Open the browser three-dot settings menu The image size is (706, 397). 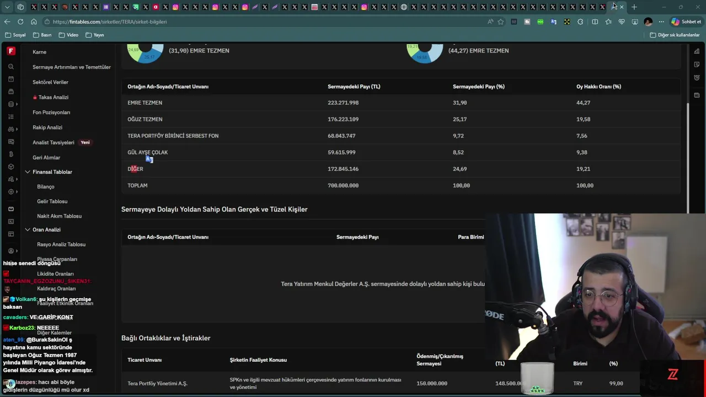[x=661, y=22]
